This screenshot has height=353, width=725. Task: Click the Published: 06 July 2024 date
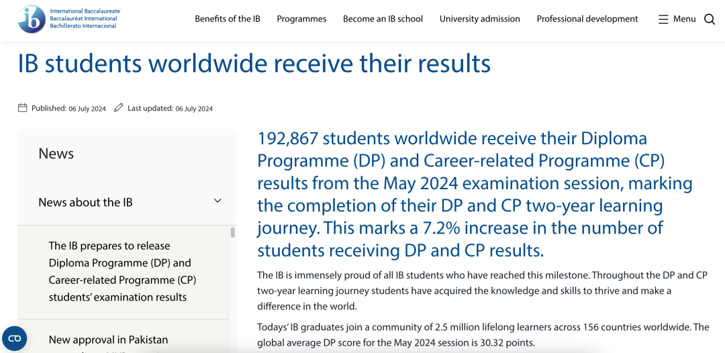coord(68,109)
